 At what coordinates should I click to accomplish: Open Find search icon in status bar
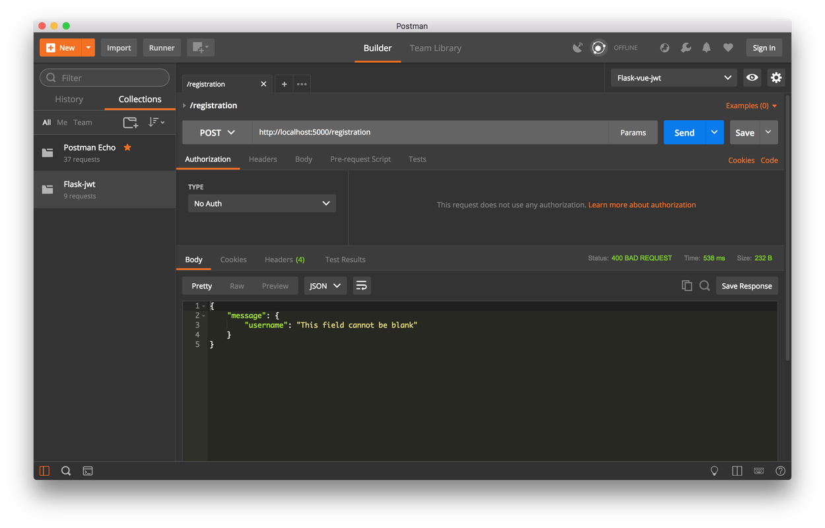click(x=66, y=471)
